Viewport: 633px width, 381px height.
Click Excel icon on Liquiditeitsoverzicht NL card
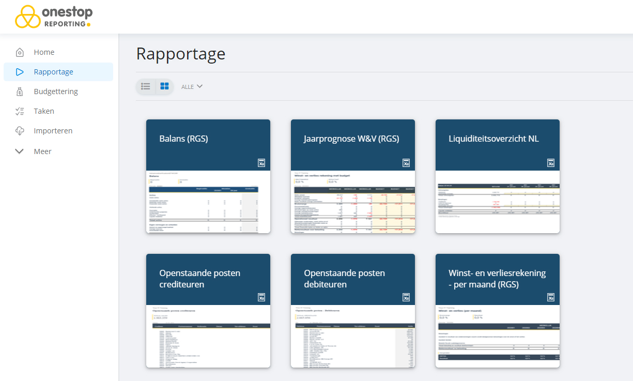pos(551,163)
